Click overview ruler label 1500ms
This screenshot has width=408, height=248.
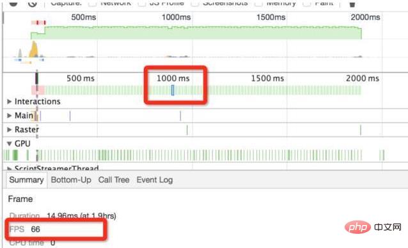coord(271,17)
